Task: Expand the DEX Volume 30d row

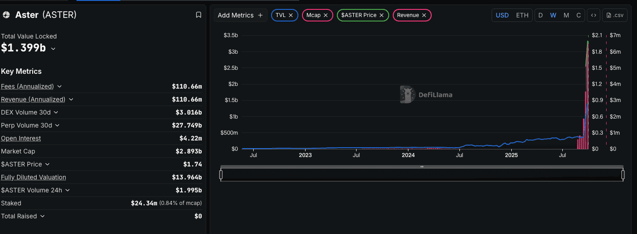Action: tap(56, 112)
